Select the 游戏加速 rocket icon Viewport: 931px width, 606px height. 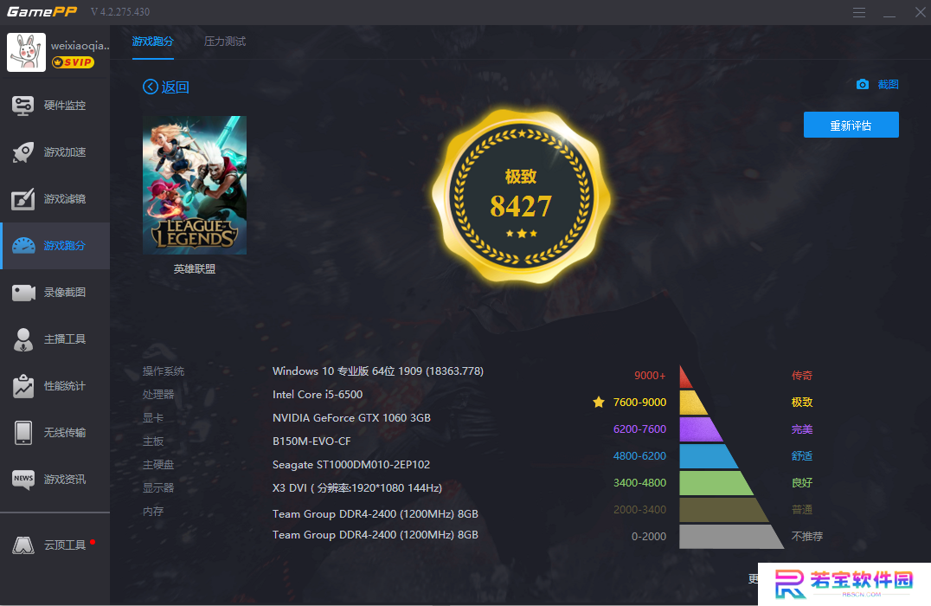[x=23, y=152]
